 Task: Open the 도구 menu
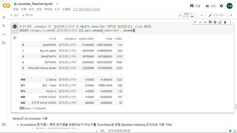[x=57, y=9]
